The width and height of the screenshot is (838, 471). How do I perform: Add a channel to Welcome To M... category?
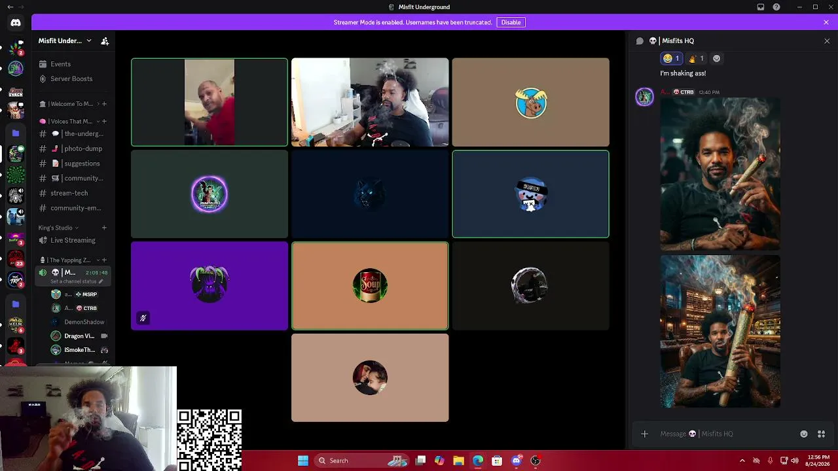click(104, 104)
